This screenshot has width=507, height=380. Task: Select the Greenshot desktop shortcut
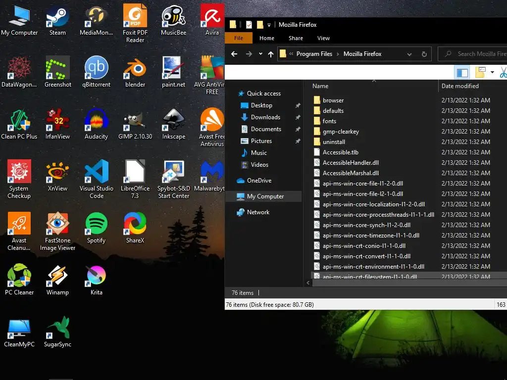(x=57, y=72)
